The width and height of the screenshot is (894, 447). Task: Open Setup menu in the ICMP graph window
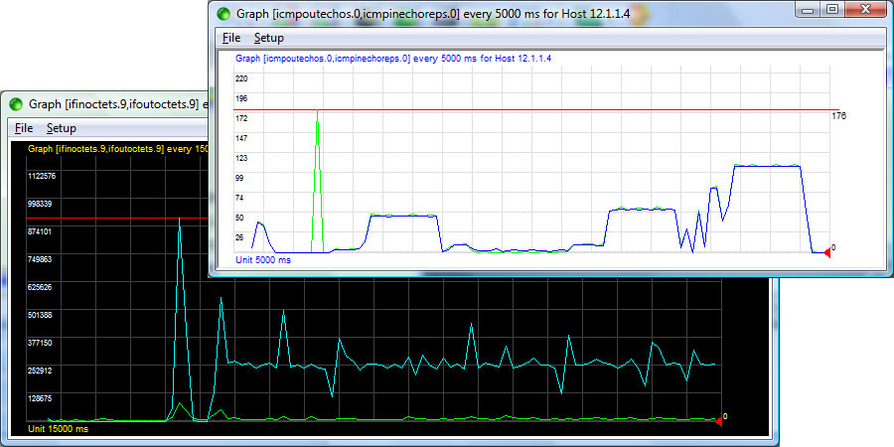click(x=268, y=38)
